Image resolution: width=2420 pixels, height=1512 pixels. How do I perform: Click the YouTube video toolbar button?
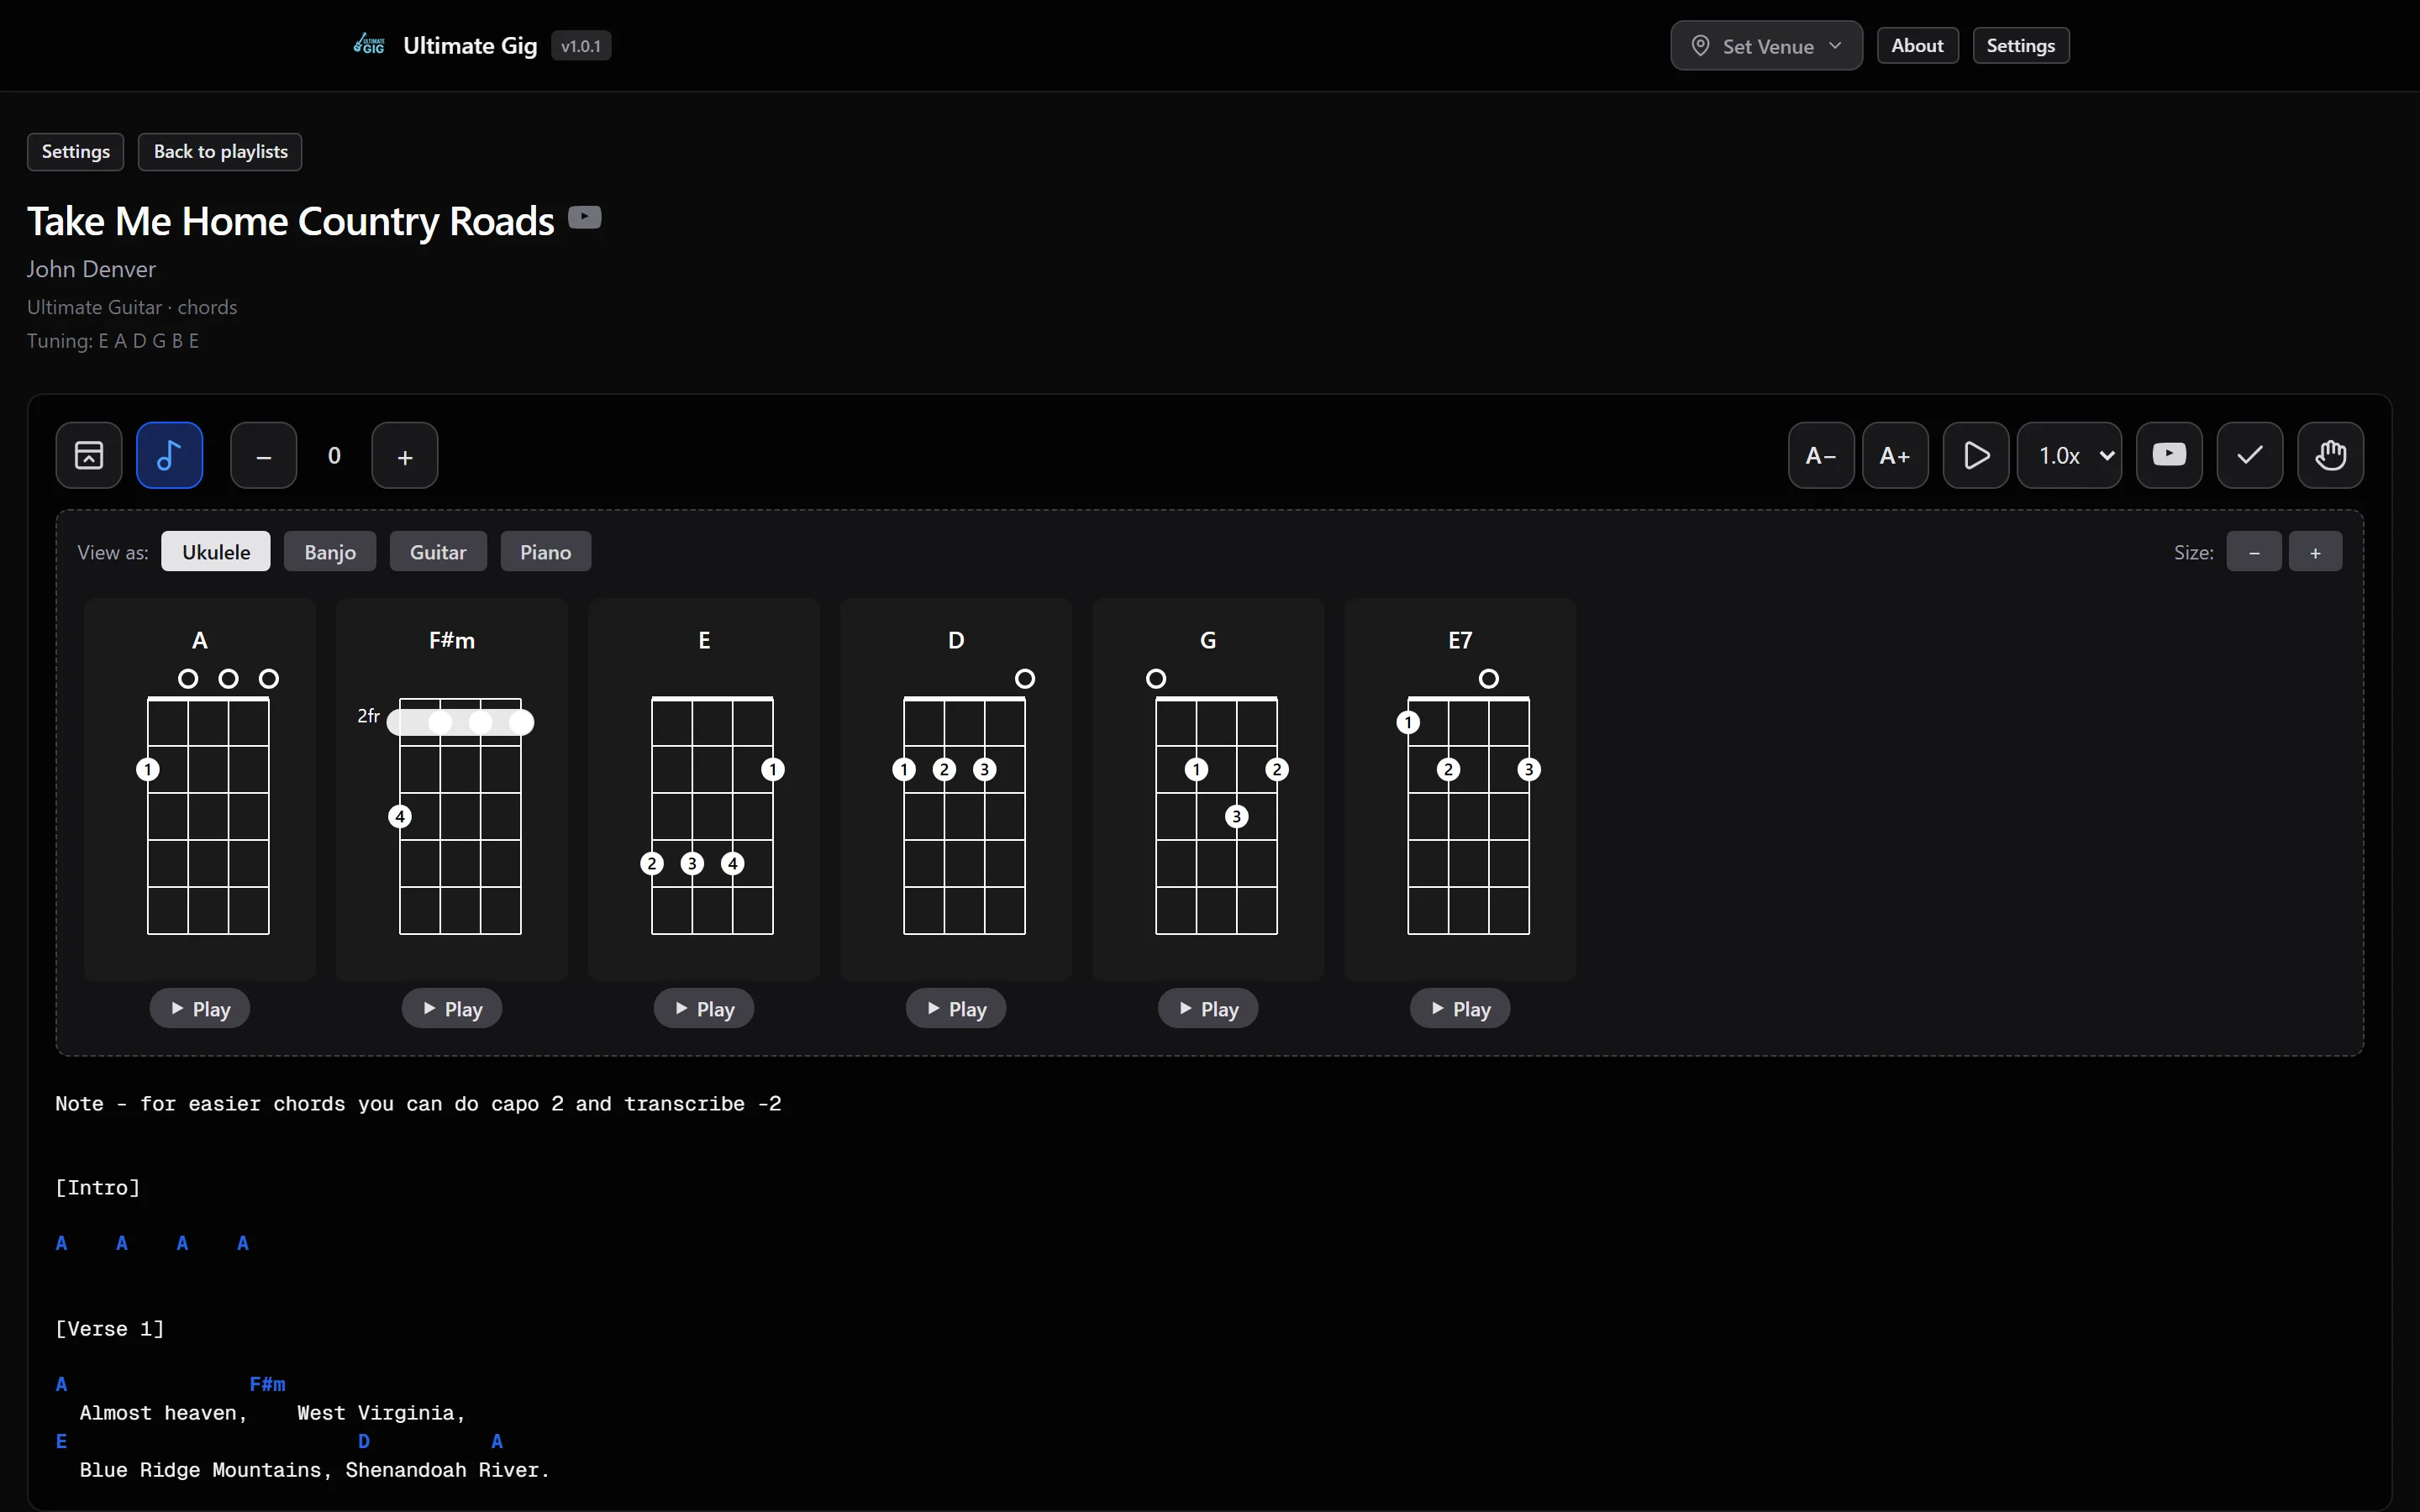(2169, 455)
